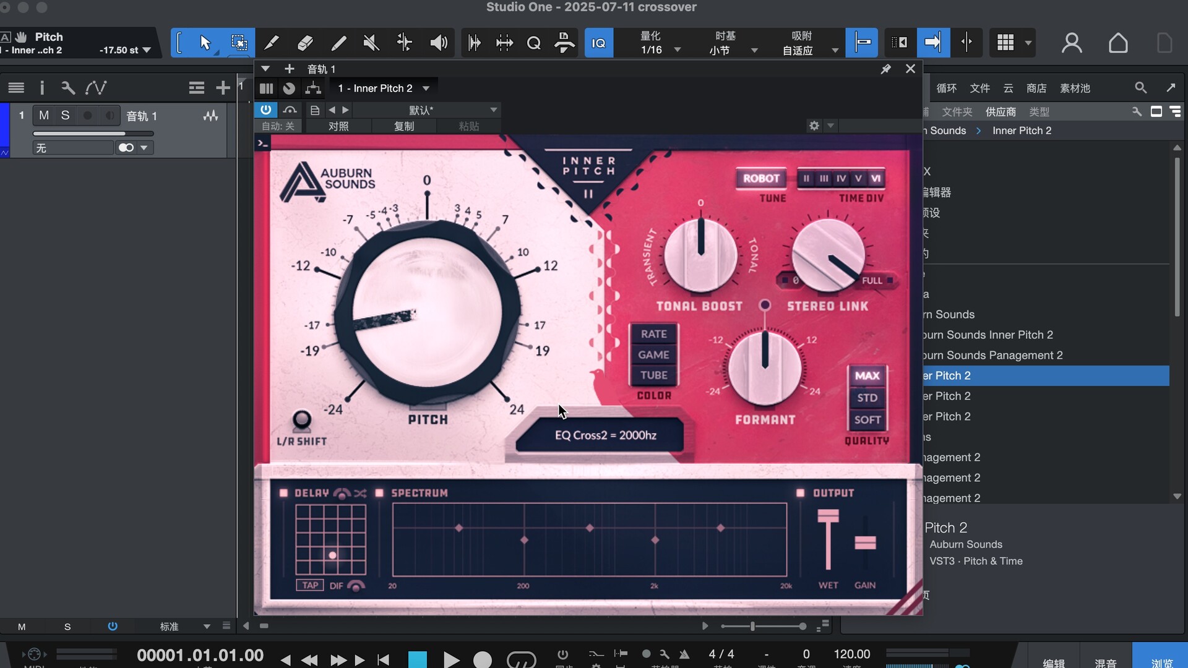The height and width of the screenshot is (668, 1188).
Task: Open the user account icon
Action: click(1072, 43)
